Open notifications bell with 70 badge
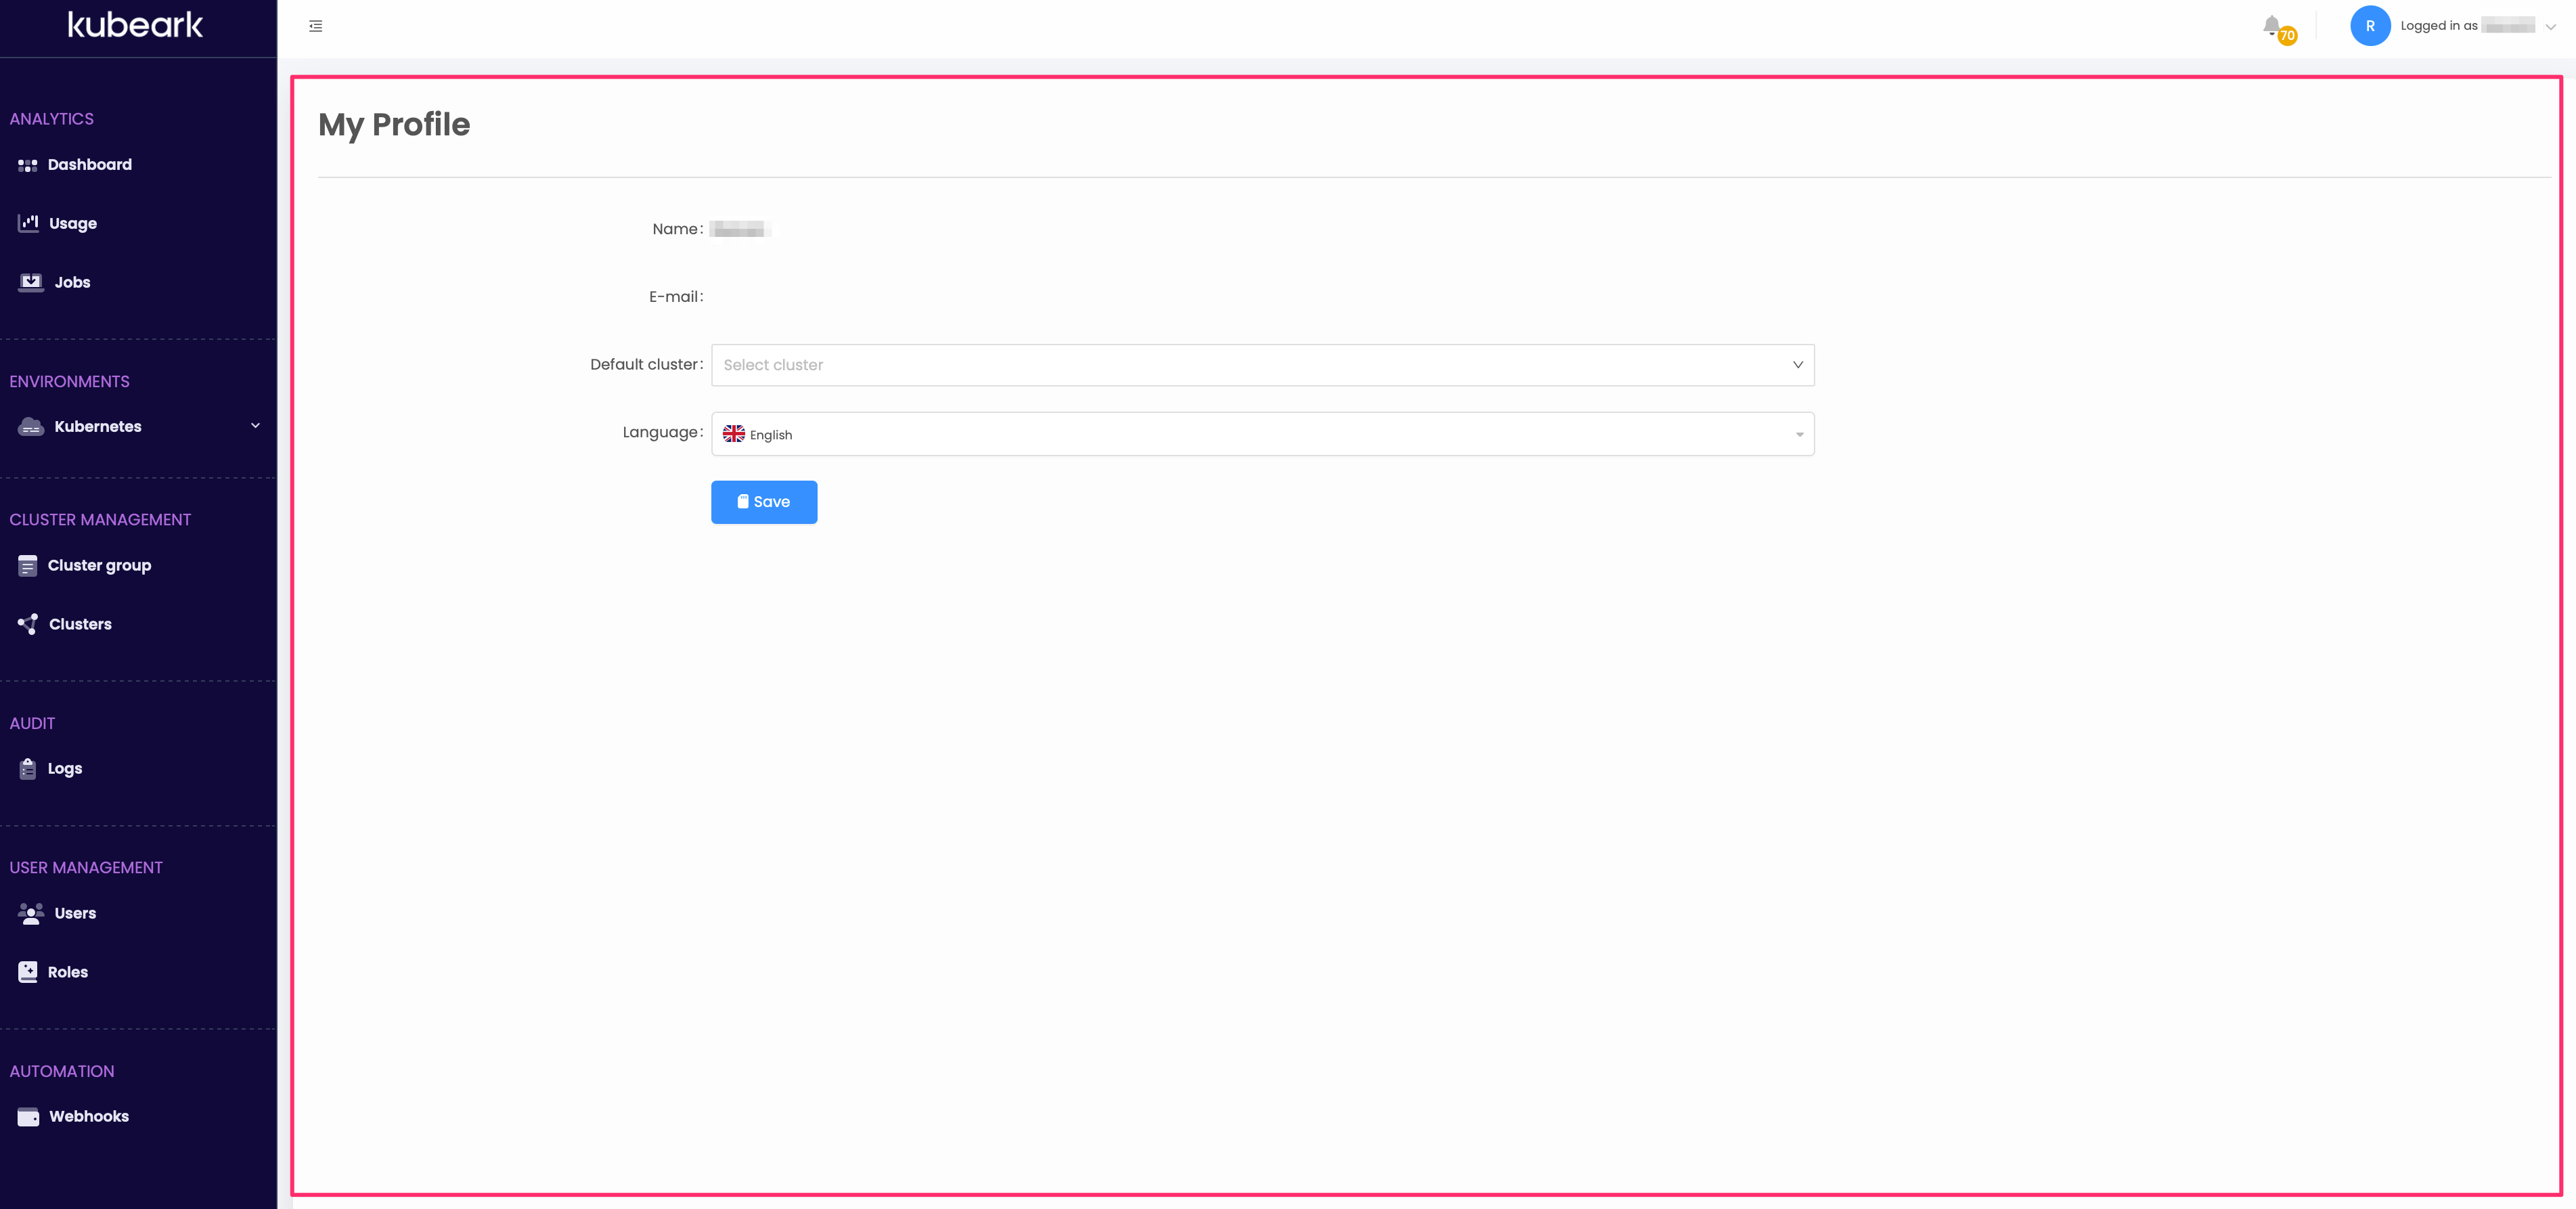Viewport: 2576px width, 1209px height. click(2272, 26)
